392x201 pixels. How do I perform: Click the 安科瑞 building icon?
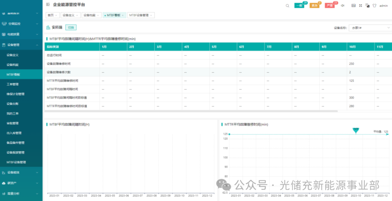[x=48, y=28]
